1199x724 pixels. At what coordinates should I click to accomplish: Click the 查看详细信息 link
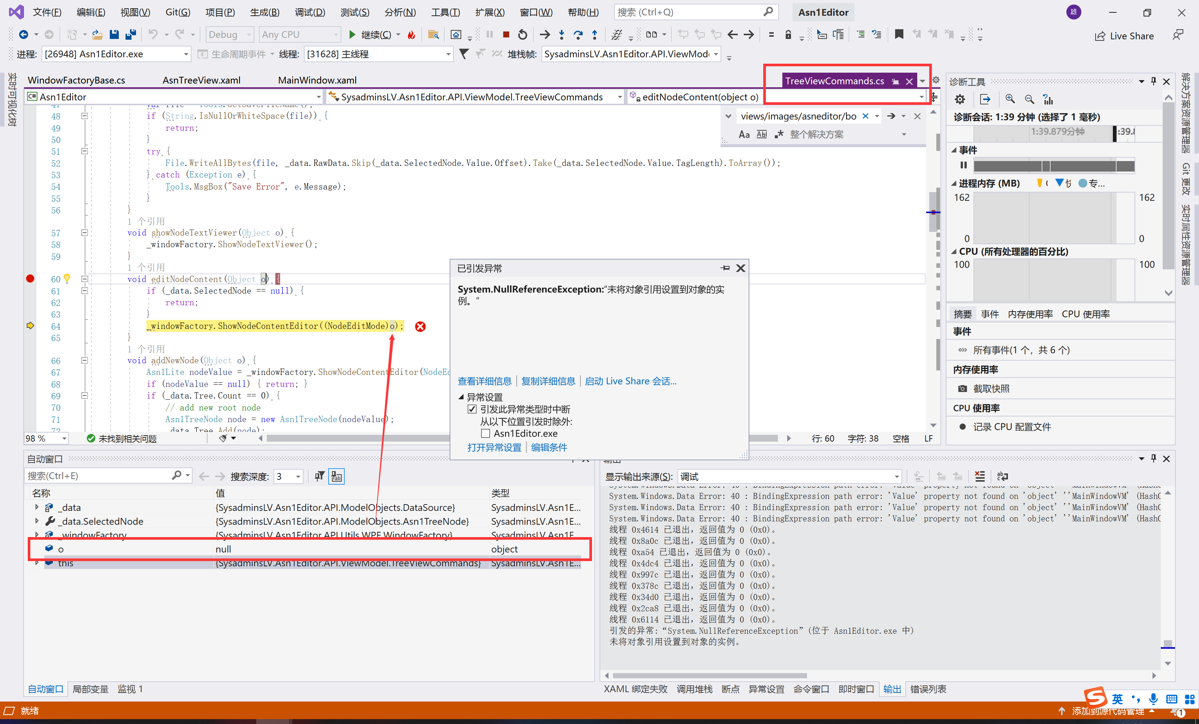pyautogui.click(x=484, y=381)
